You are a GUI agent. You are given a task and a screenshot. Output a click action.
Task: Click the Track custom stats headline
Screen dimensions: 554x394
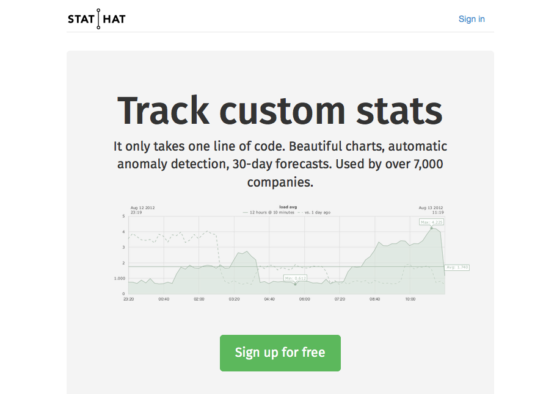(280, 110)
